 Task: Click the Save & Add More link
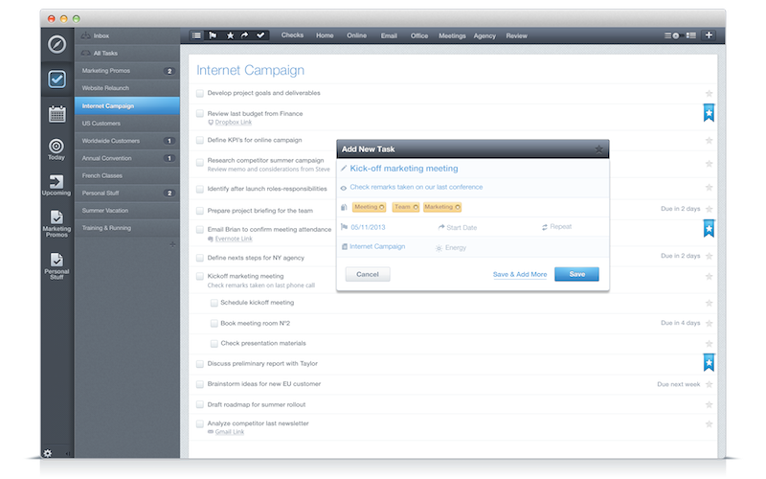520,274
